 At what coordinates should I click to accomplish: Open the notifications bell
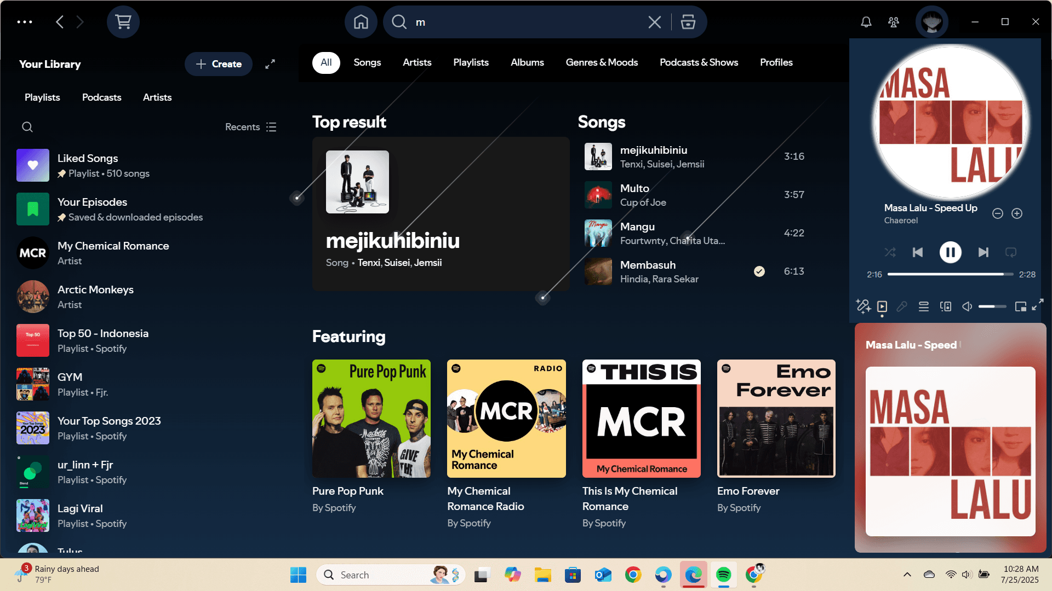[866, 22]
